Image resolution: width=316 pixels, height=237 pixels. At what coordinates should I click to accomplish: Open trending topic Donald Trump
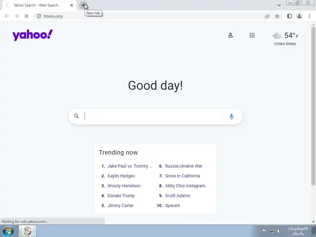tap(121, 196)
